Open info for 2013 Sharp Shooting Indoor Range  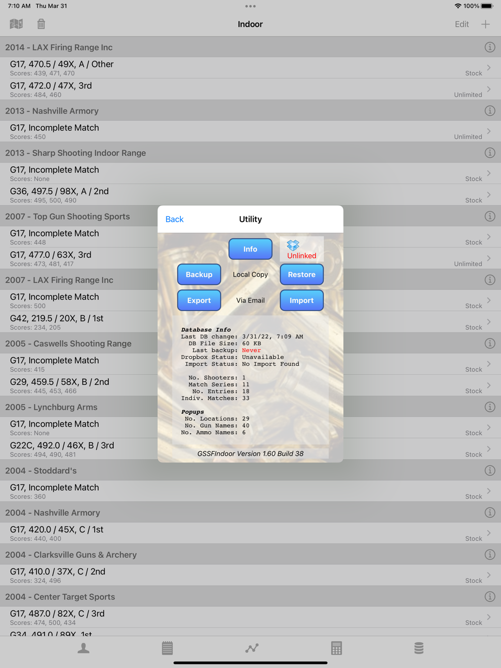tap(490, 153)
